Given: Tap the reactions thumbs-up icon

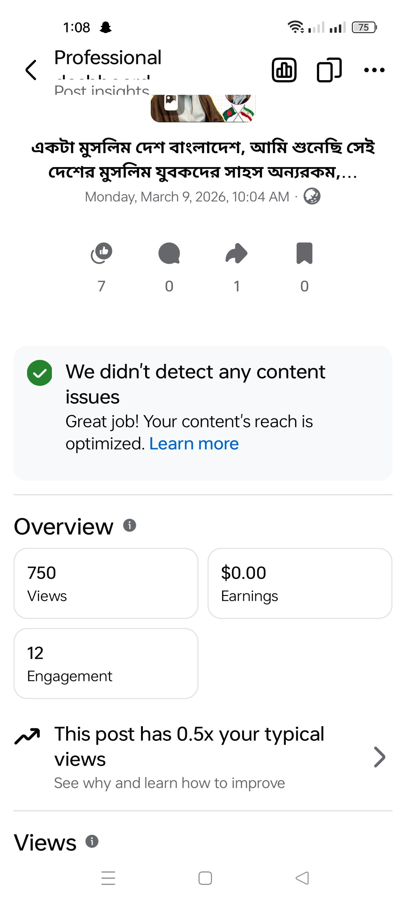Looking at the screenshot, I should tap(101, 253).
